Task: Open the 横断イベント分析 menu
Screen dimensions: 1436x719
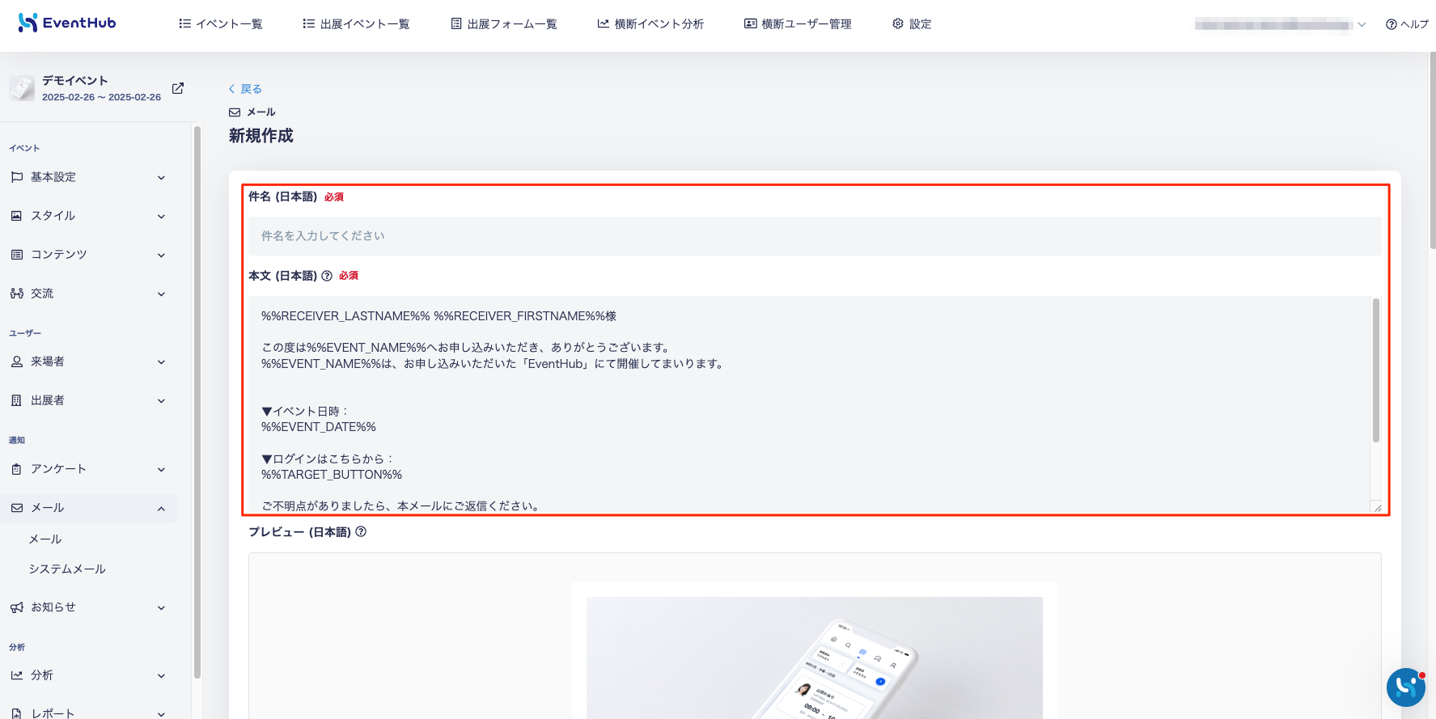Action: coord(650,24)
